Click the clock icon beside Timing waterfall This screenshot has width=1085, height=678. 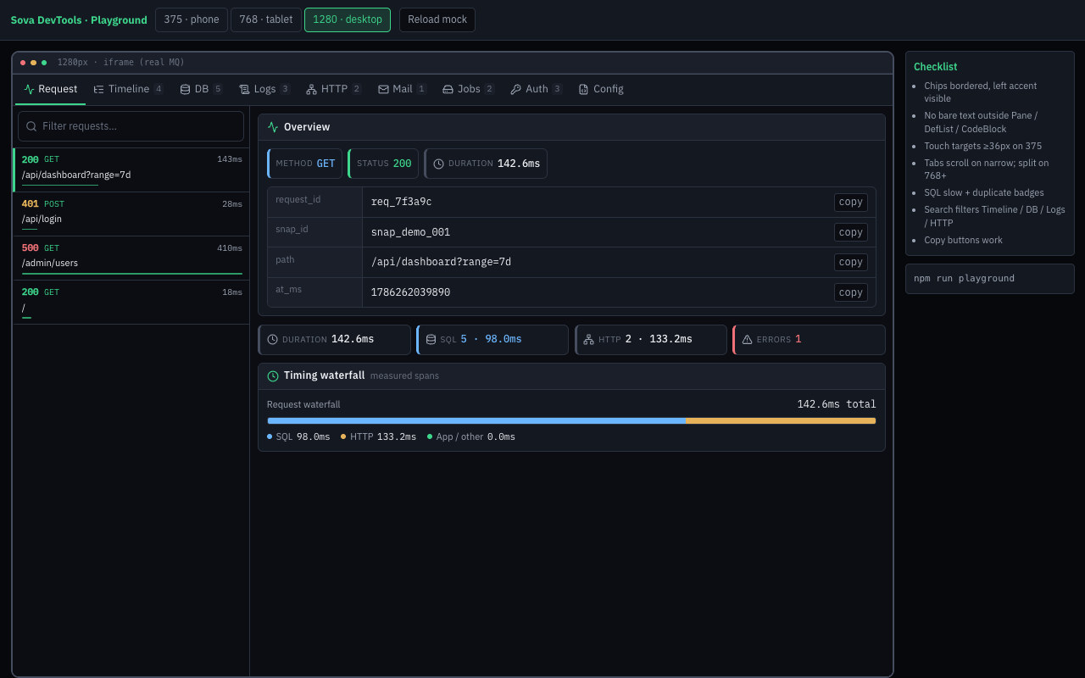(273, 375)
